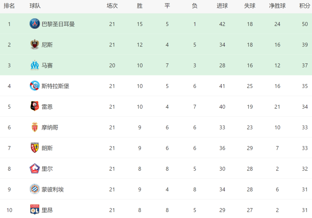
Task: Select the 场次 column header
Action: (x=112, y=6)
